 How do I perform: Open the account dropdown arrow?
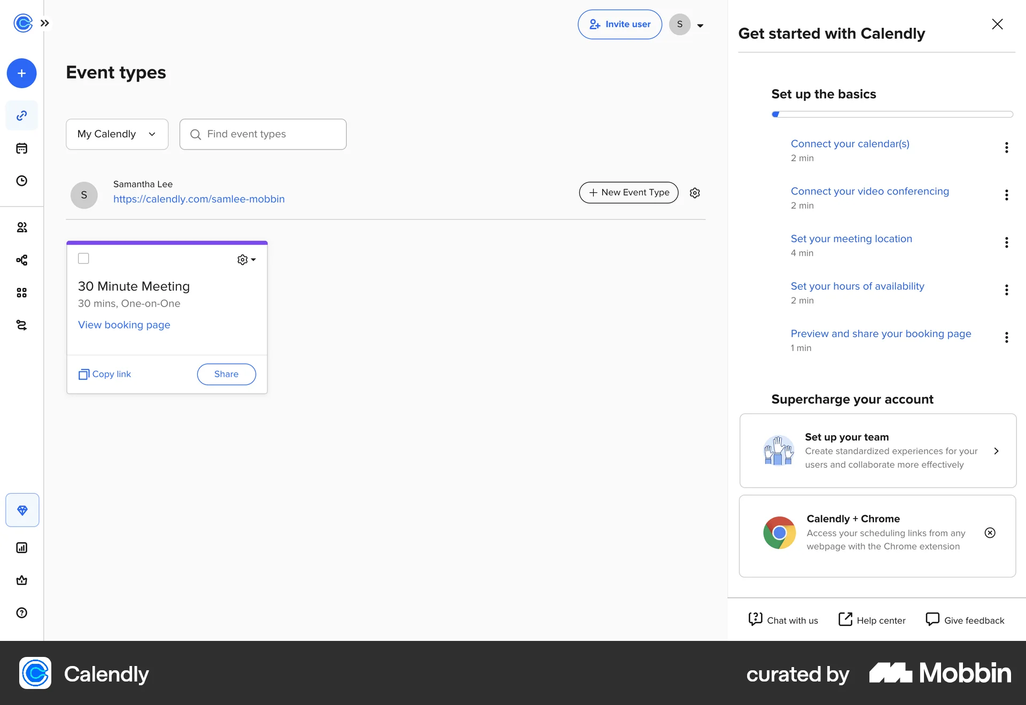[x=700, y=25]
